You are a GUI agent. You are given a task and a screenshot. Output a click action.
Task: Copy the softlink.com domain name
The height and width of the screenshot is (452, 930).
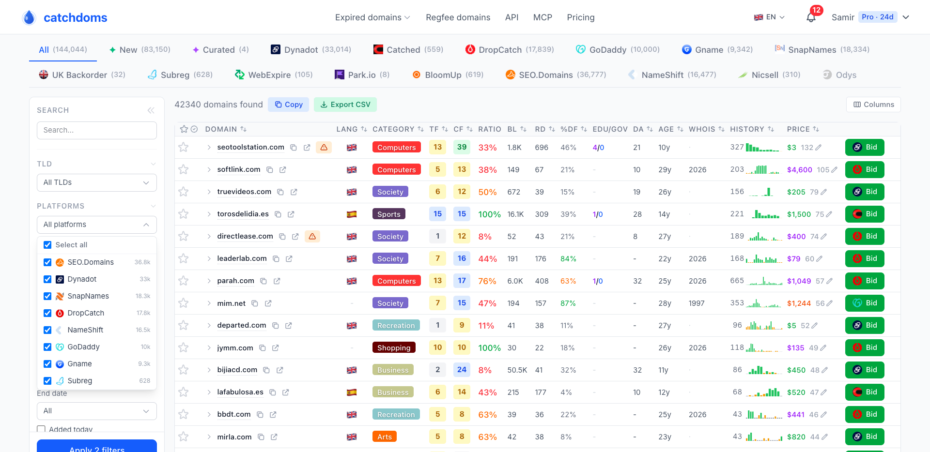tap(269, 170)
